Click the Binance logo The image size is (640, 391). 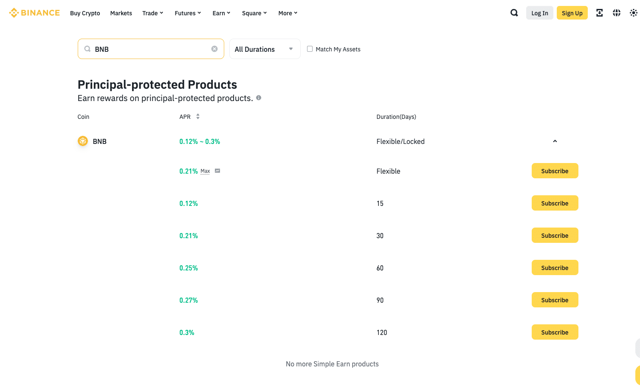click(34, 13)
